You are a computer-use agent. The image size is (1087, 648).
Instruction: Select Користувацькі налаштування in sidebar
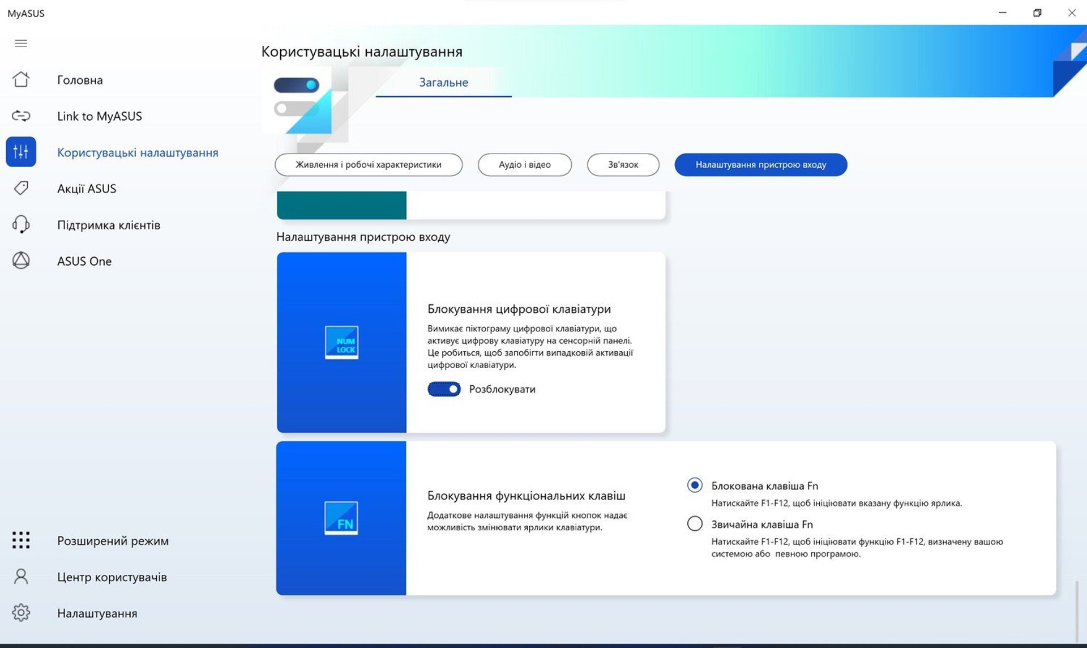pyautogui.click(x=138, y=152)
